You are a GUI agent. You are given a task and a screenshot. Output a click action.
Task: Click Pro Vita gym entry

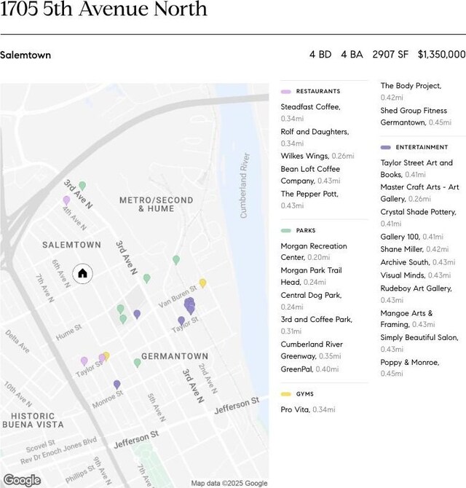click(x=308, y=409)
